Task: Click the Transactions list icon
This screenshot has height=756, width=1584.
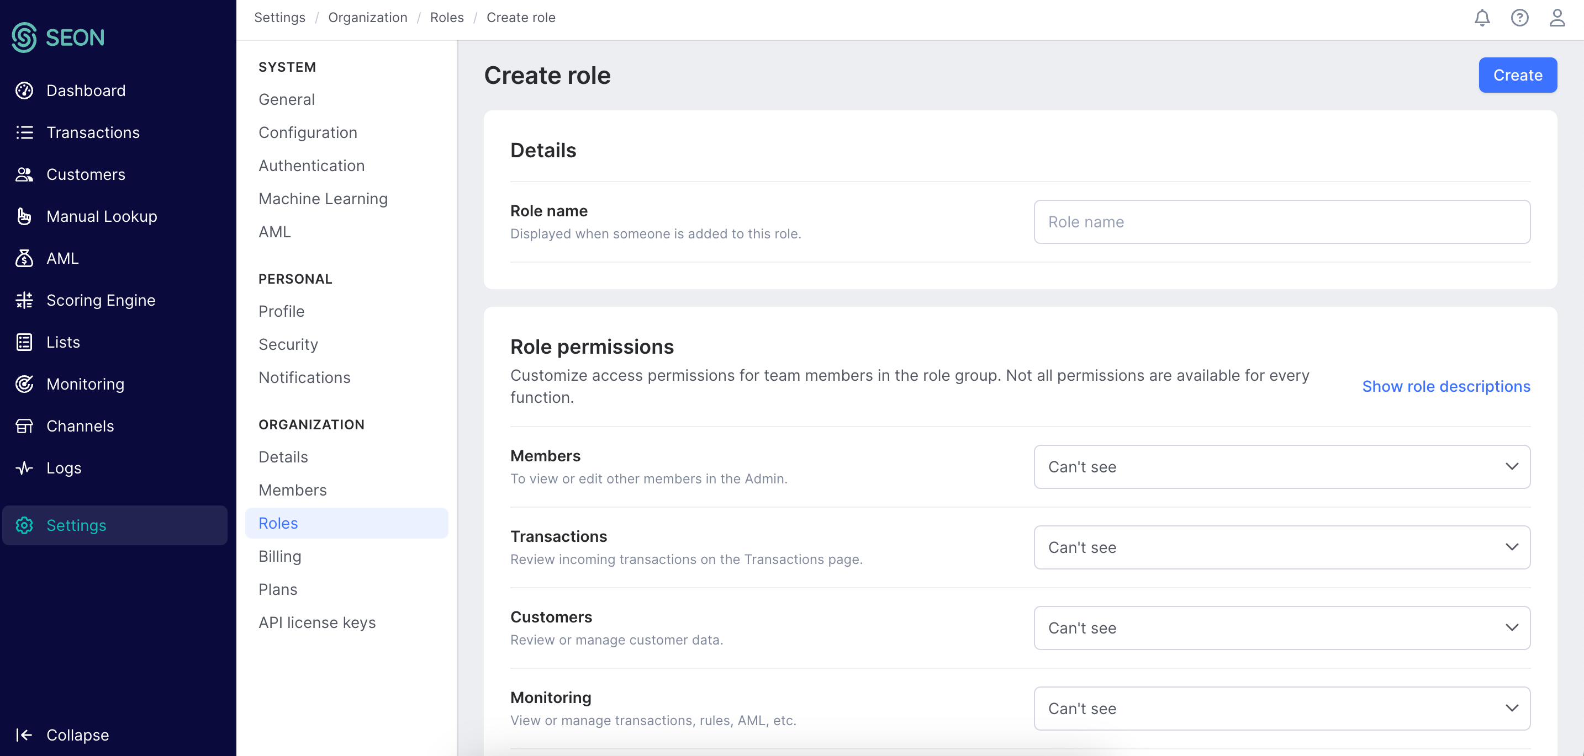Action: pyautogui.click(x=25, y=132)
